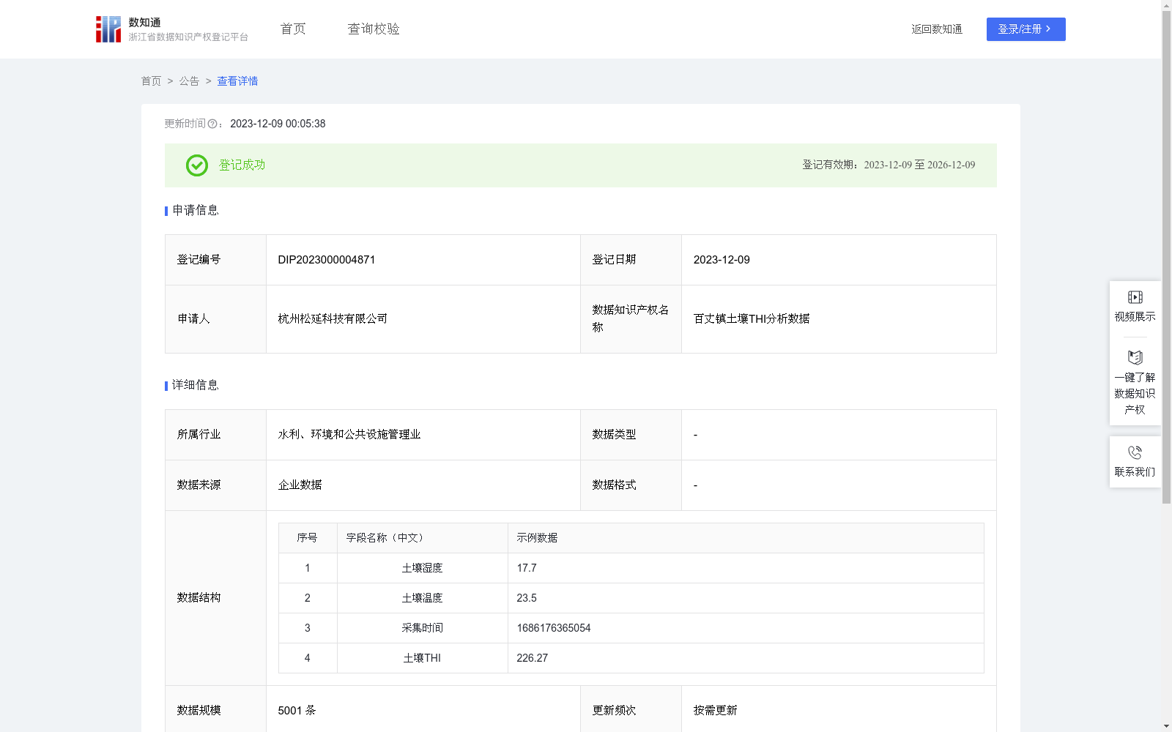This screenshot has width=1172, height=732.
Task: Select sample value 1686176365054
Action: tap(554, 628)
